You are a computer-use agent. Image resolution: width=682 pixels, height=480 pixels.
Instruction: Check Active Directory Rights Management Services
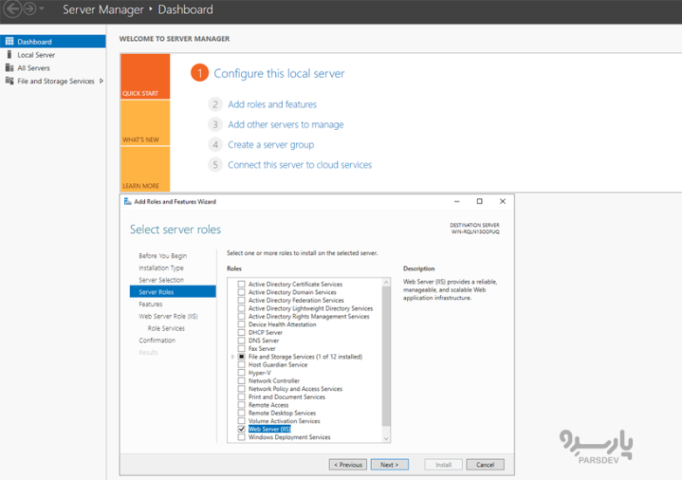(x=241, y=316)
